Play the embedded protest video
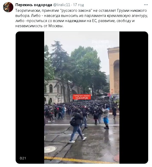Screen dimensions: 152x167 click(82, 97)
